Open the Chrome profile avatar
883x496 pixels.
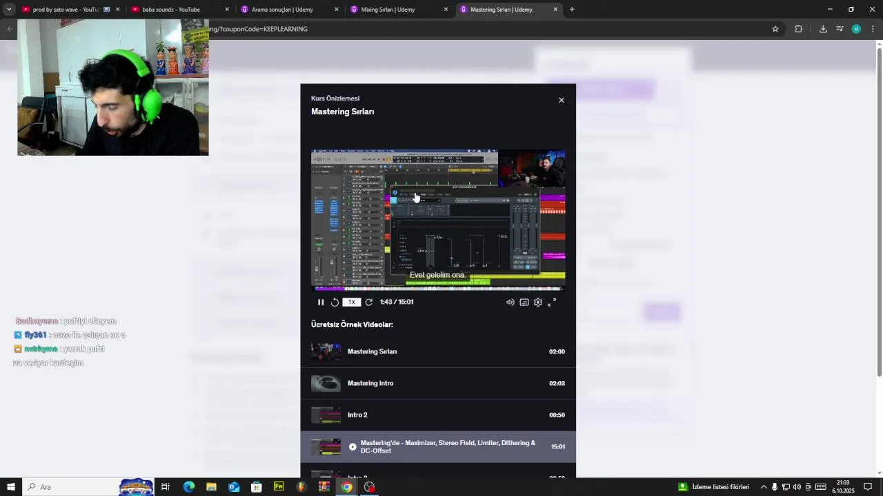[856, 29]
